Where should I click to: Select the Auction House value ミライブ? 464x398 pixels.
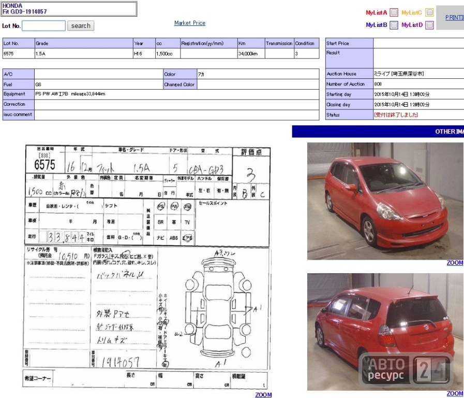399,74
